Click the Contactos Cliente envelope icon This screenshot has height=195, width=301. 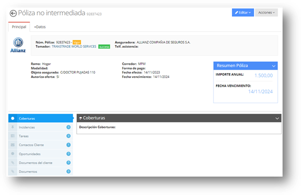click(x=13, y=145)
